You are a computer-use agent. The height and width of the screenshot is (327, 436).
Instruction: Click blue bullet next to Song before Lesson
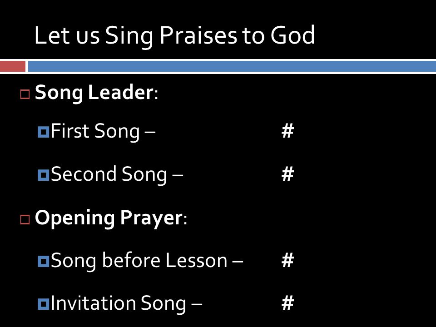pyautogui.click(x=44, y=262)
